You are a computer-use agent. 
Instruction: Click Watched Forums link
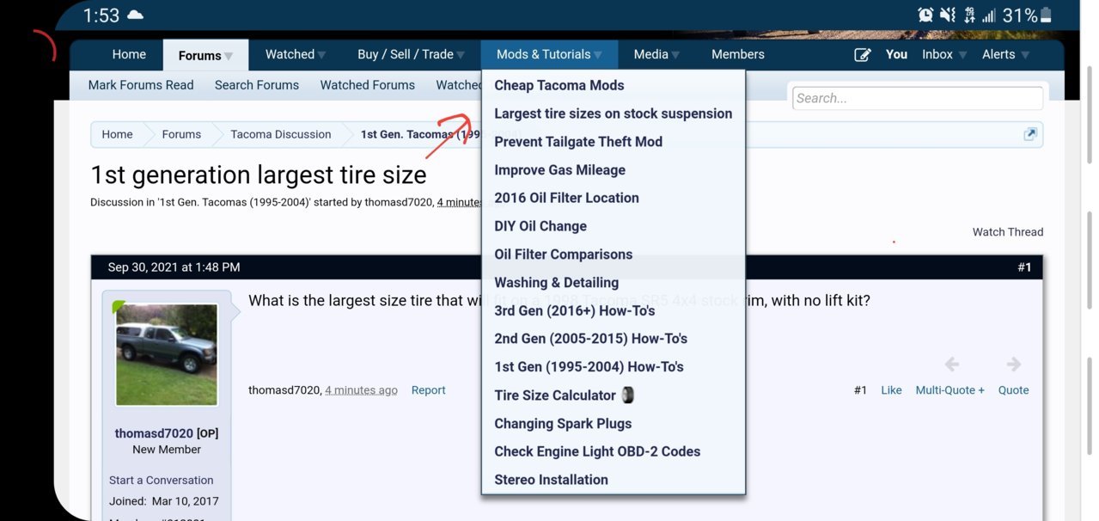click(368, 85)
